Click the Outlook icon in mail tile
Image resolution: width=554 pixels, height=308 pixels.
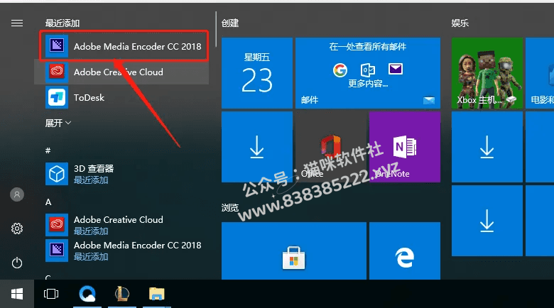click(367, 70)
